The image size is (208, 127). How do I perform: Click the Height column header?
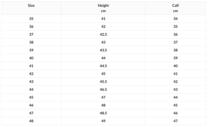[x=103, y=6]
